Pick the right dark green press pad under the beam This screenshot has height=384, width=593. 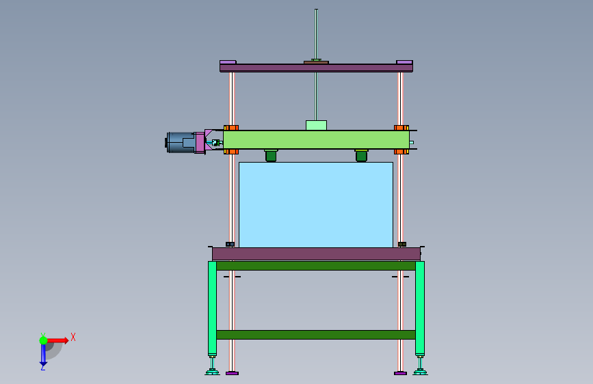coord(361,155)
